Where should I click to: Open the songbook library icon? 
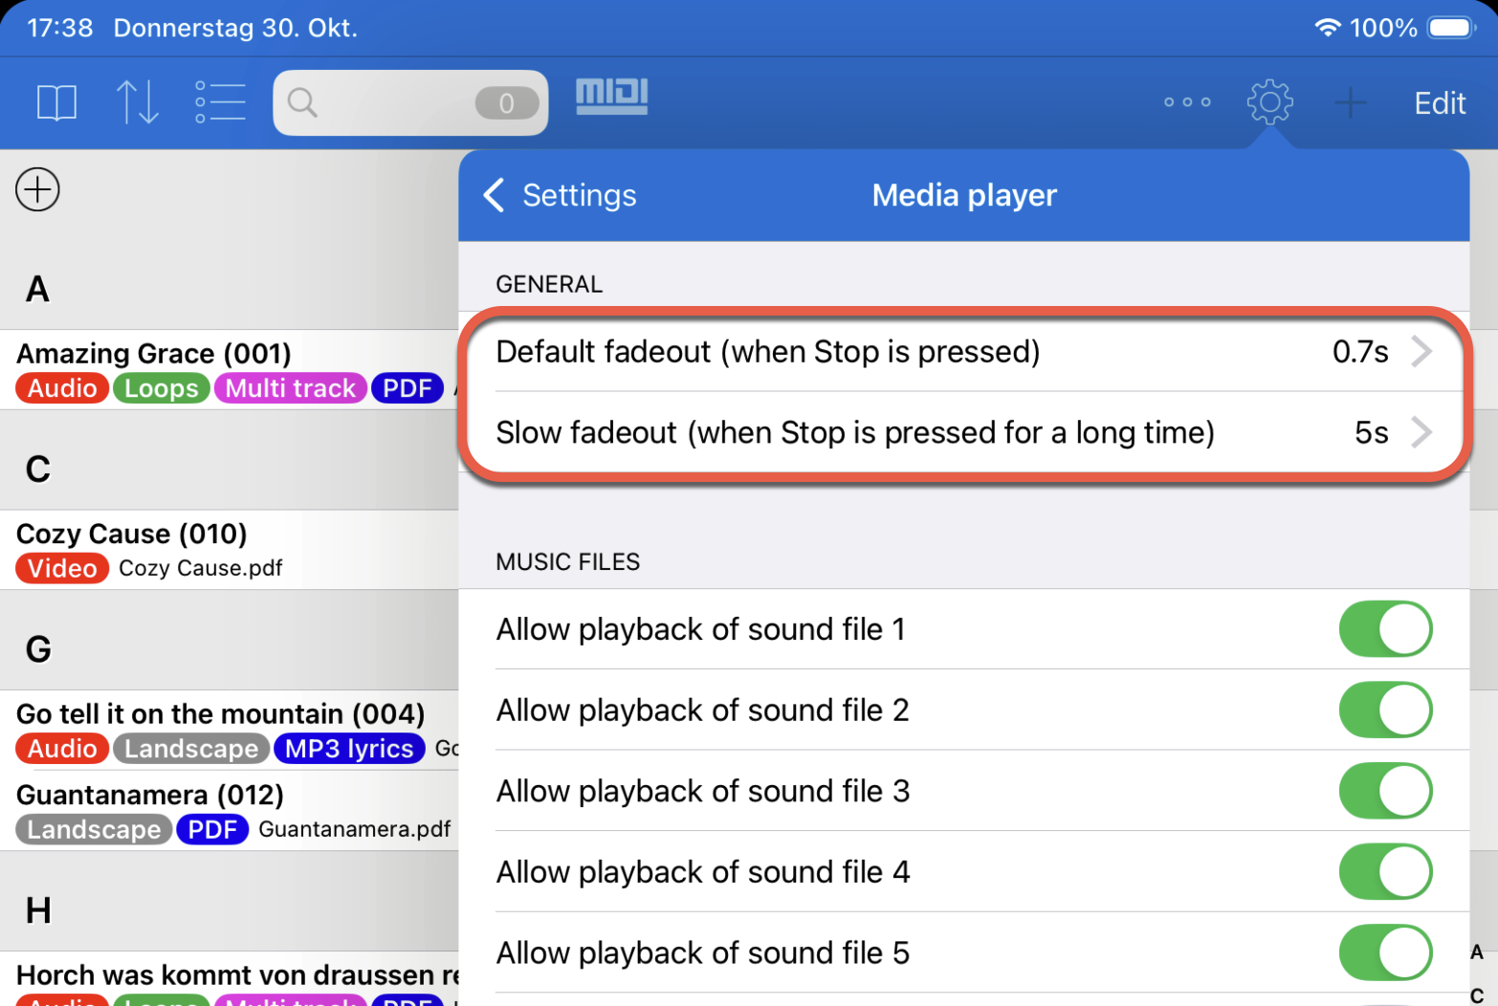coord(56,102)
